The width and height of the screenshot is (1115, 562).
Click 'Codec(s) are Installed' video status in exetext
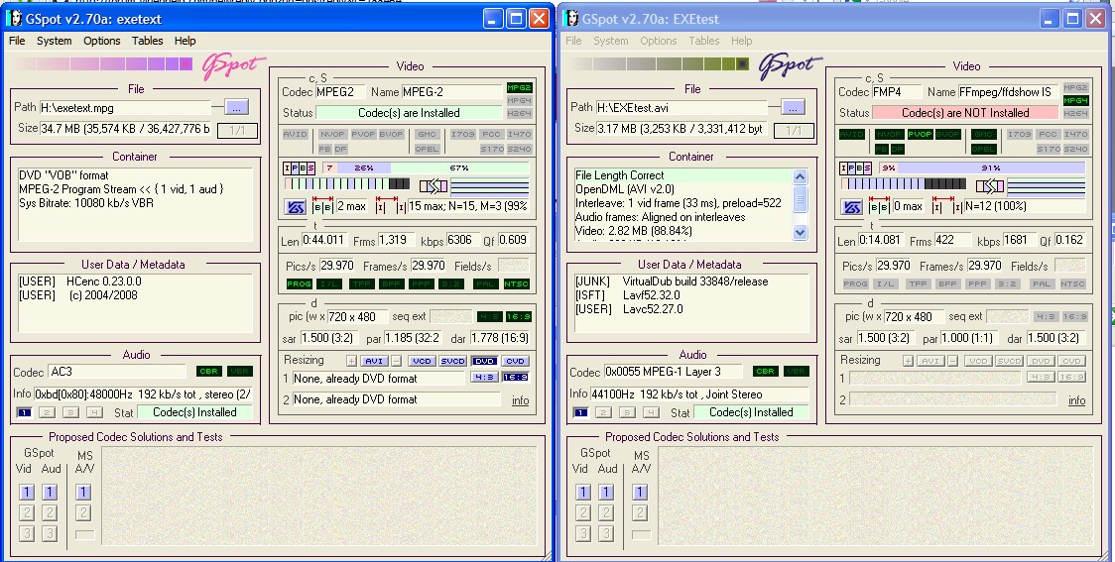pos(409,113)
